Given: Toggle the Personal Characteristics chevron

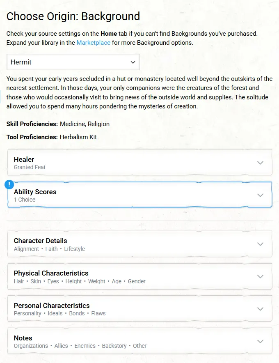Looking at the screenshot, I should [x=260, y=309].
